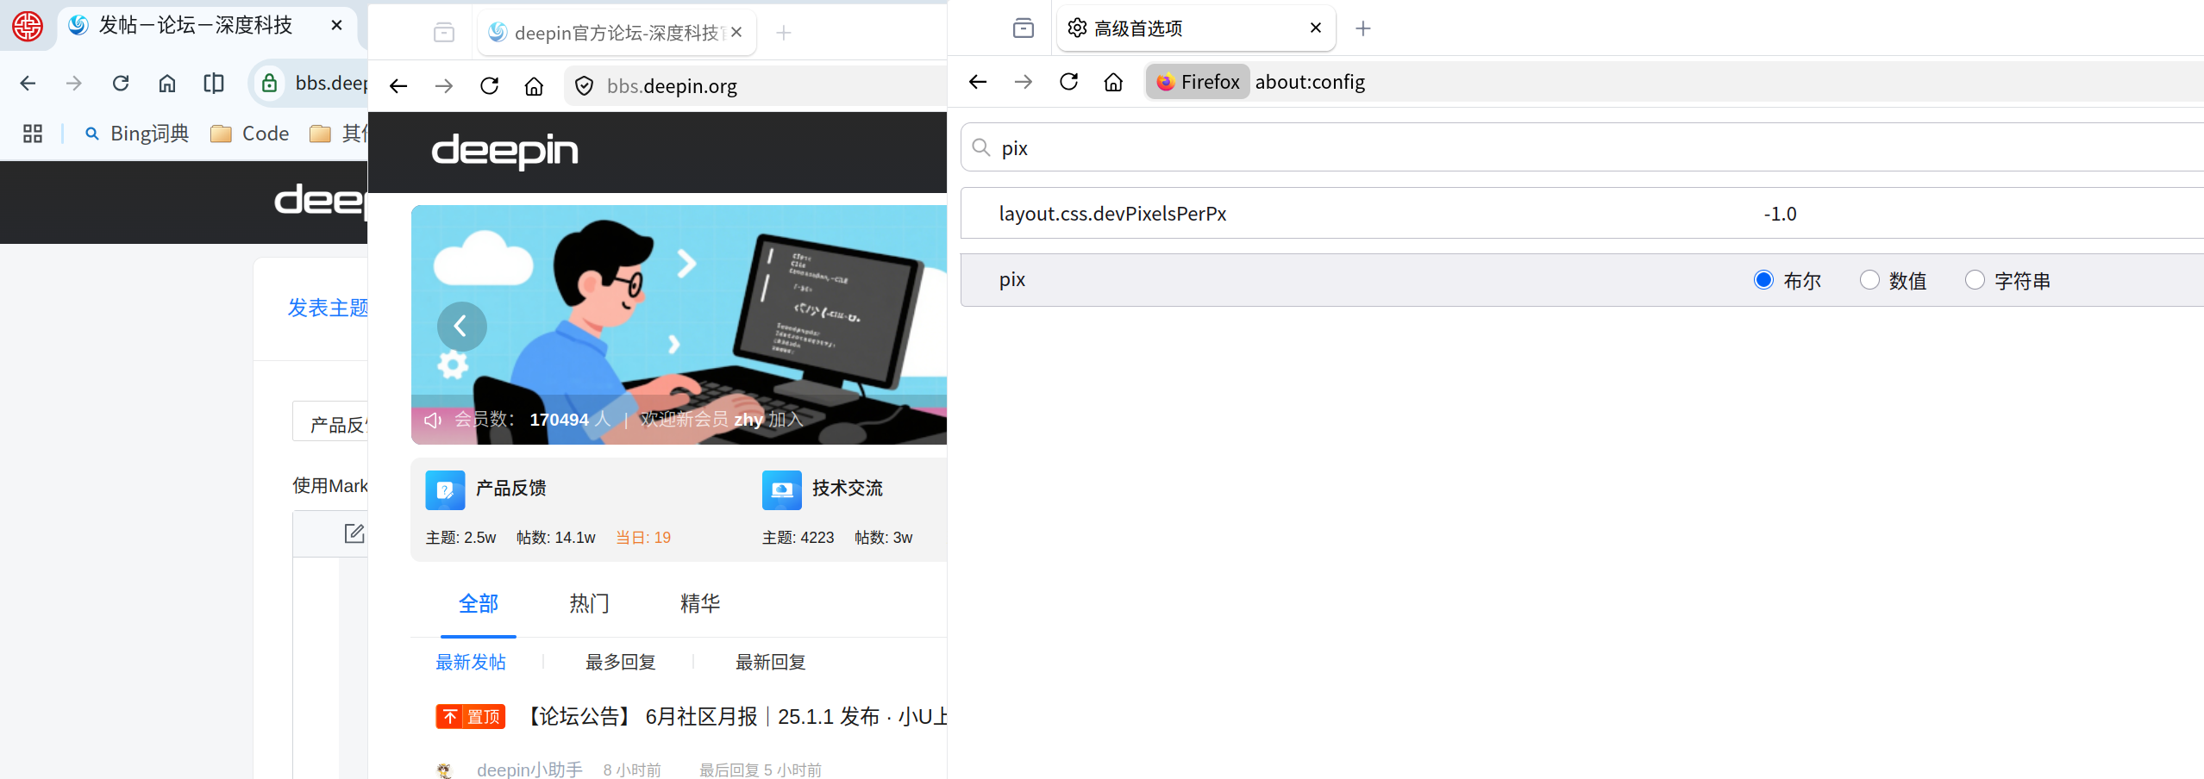Open a new tab next to 高级首选项

point(1362,28)
